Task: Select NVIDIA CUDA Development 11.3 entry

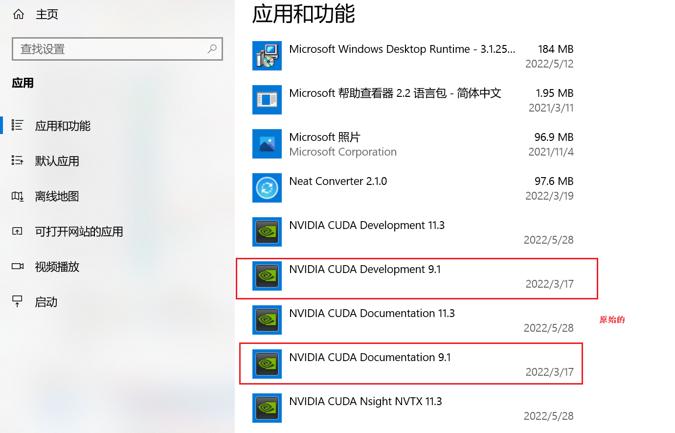Action: pos(413,232)
